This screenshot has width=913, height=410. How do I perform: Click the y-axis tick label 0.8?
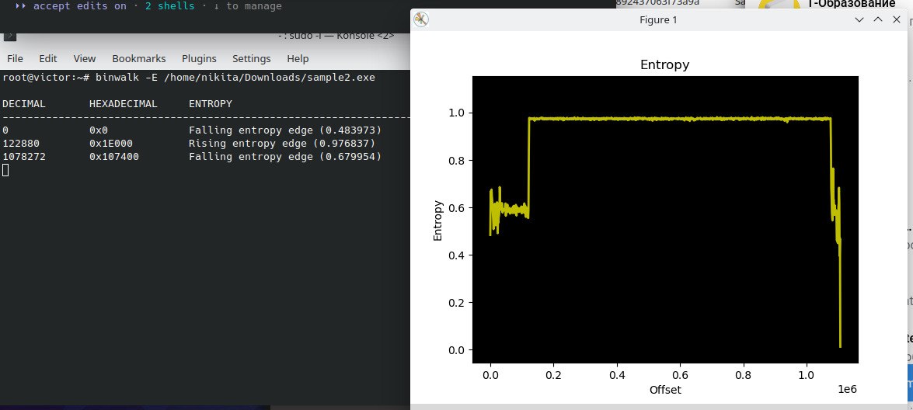456,161
